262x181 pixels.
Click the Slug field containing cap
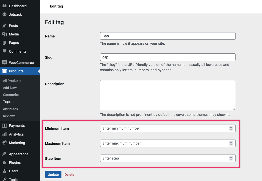click(168, 57)
